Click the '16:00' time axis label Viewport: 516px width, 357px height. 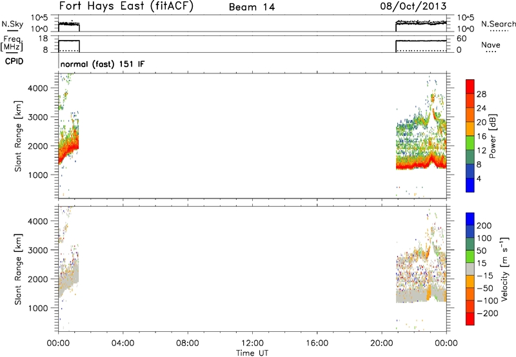(x=317, y=343)
